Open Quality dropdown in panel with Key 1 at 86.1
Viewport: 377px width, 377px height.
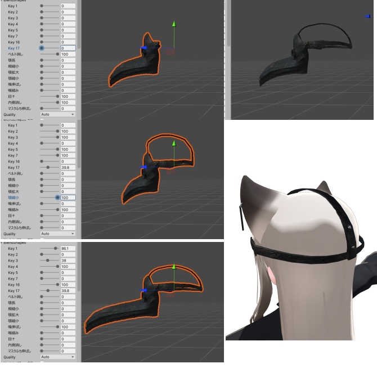[58, 357]
